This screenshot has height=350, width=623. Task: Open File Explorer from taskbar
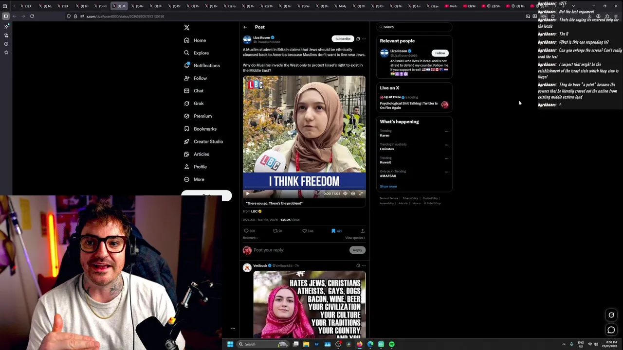coord(306,344)
